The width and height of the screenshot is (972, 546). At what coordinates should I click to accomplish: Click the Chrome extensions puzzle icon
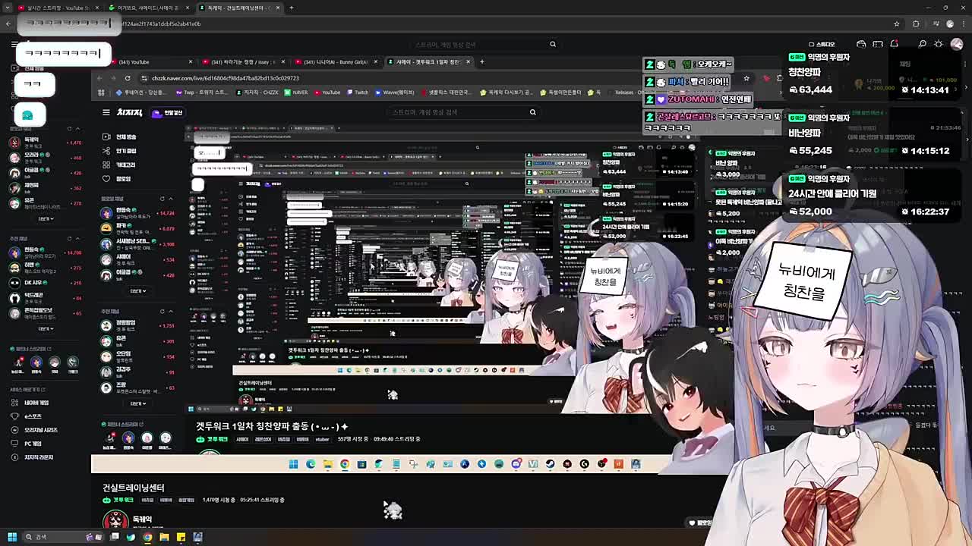pyautogui.click(x=916, y=24)
